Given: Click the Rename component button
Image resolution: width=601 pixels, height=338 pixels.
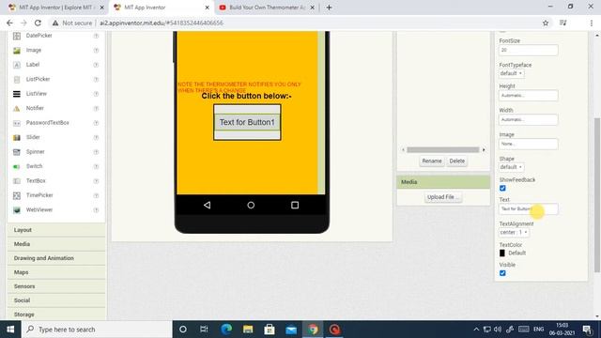Looking at the screenshot, I should click(432, 161).
